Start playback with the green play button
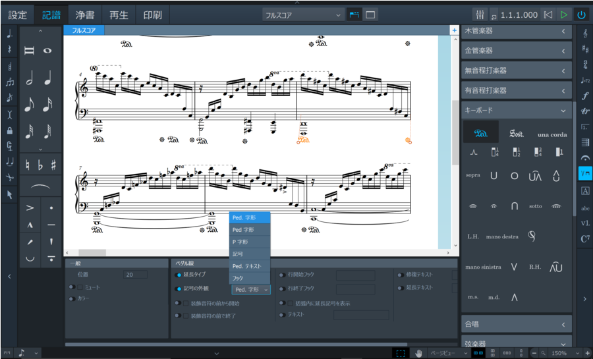This screenshot has width=593, height=359. pos(564,14)
